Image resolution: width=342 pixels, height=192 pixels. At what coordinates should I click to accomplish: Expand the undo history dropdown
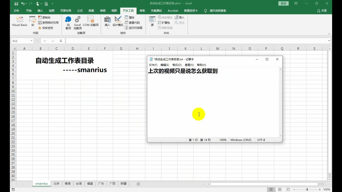point(26,4)
